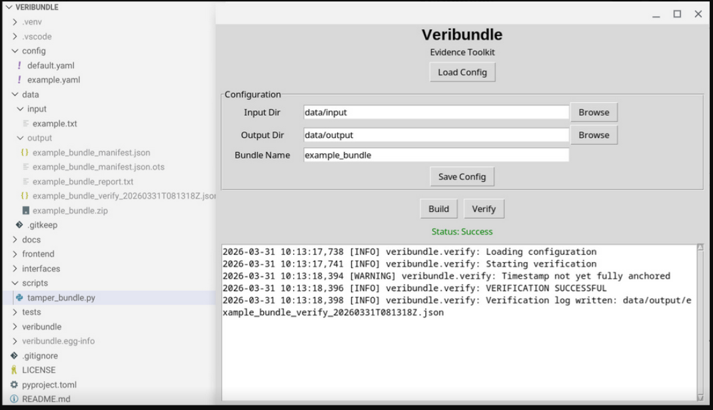Expand the .venv folder

point(15,22)
